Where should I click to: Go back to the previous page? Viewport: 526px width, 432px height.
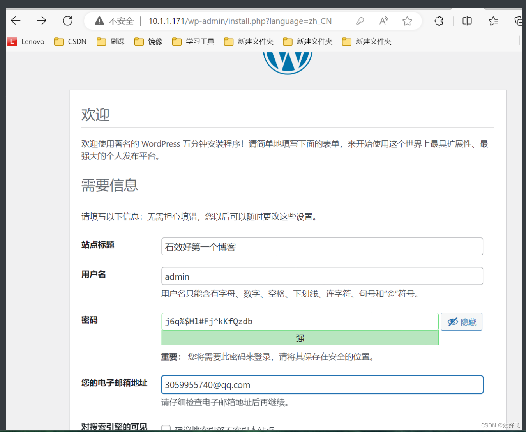(16, 21)
